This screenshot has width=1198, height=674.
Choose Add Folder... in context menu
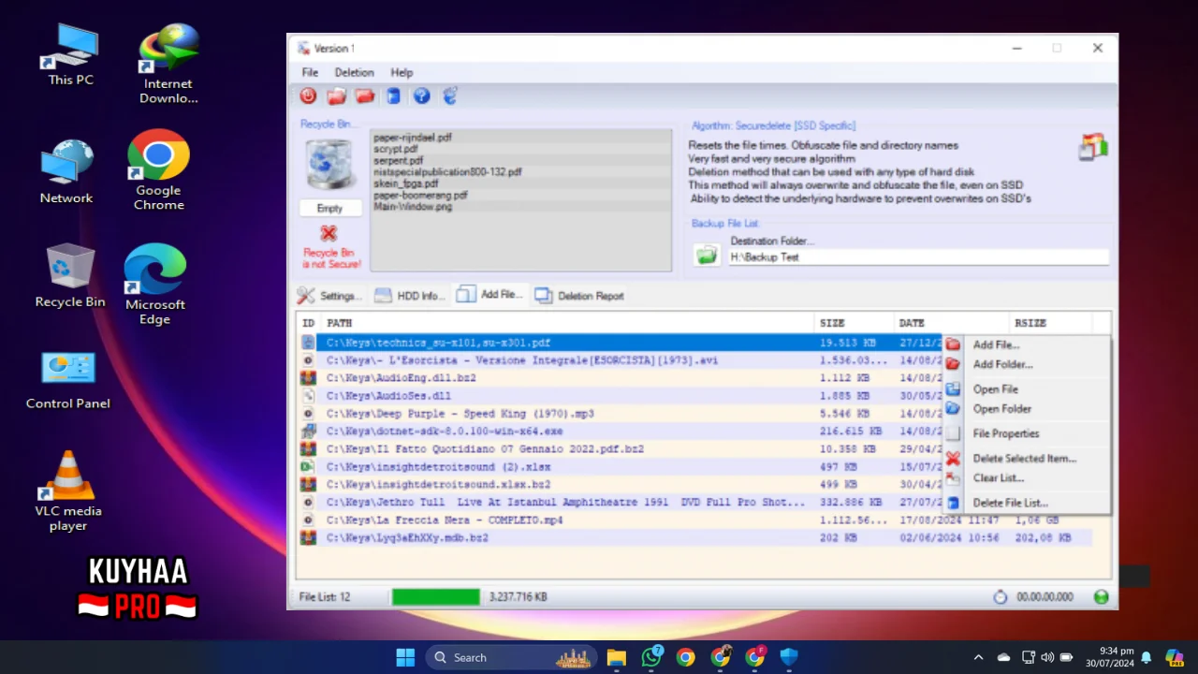point(1025,364)
